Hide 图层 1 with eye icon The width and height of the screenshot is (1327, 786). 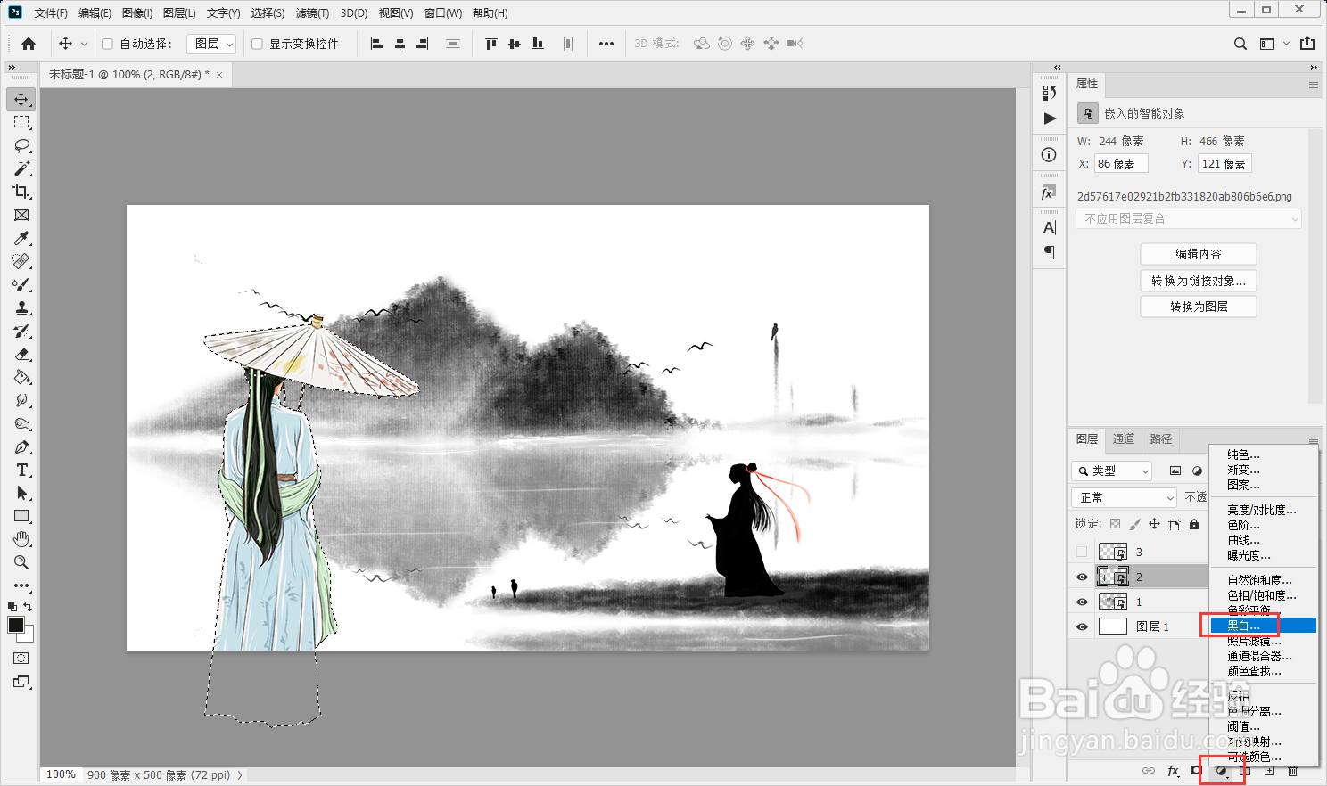click(x=1082, y=626)
